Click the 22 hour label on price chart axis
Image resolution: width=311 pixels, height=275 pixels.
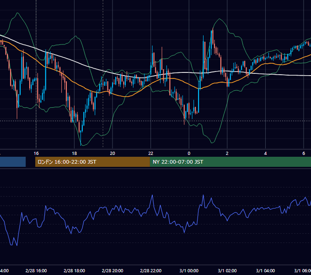tap(151, 153)
